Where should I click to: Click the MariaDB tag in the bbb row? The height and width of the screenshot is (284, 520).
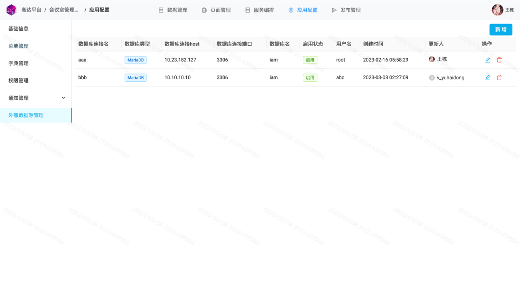[x=136, y=77]
